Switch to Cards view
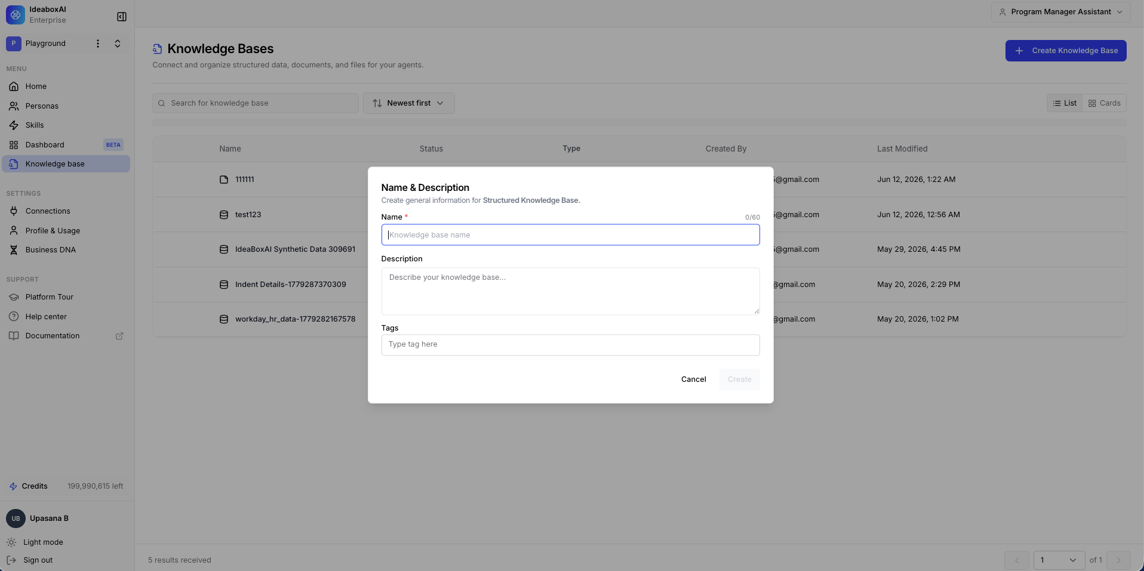Image resolution: width=1144 pixels, height=571 pixels. [x=1105, y=103]
